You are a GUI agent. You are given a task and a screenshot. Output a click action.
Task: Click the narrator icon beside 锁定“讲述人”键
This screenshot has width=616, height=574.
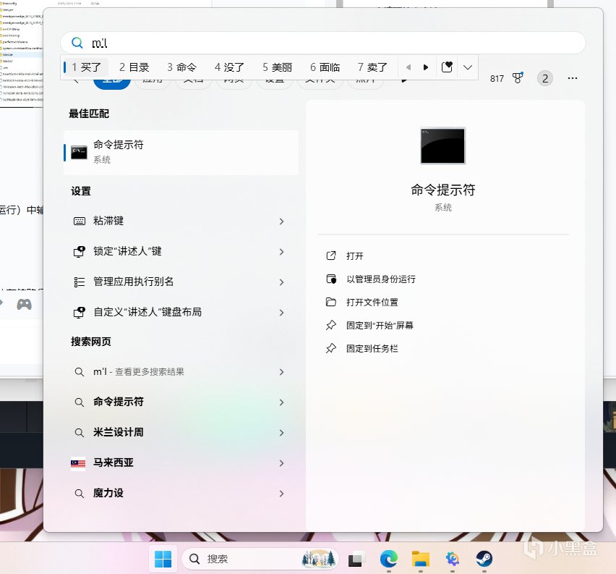pyautogui.click(x=80, y=251)
